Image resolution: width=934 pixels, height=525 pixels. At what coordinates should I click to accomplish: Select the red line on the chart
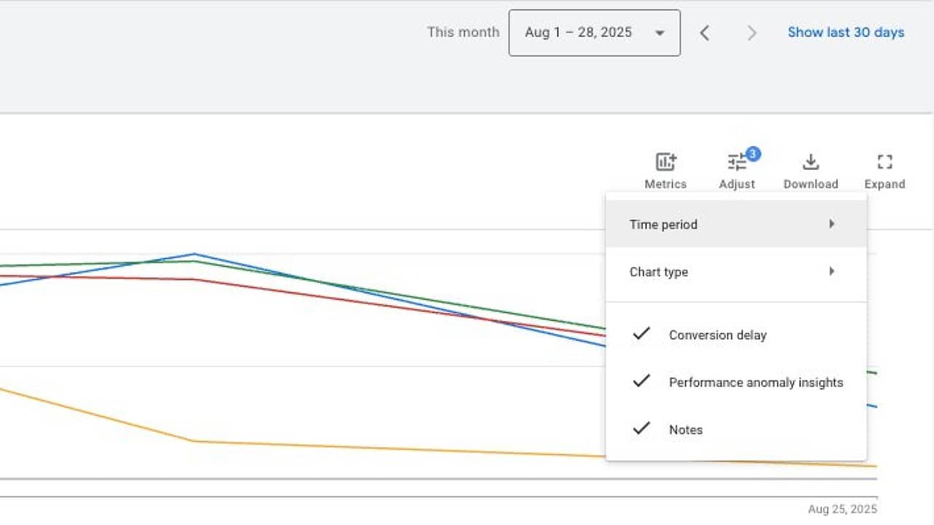tap(365, 303)
